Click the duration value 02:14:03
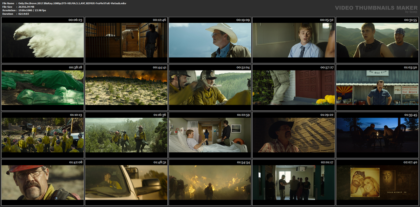Image resolution: width=420 pixels, height=207 pixels. point(24,14)
